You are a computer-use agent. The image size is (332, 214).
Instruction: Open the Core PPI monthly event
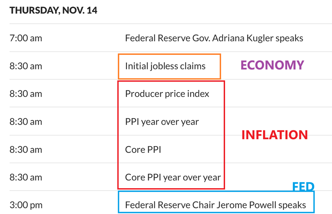tap(143, 149)
